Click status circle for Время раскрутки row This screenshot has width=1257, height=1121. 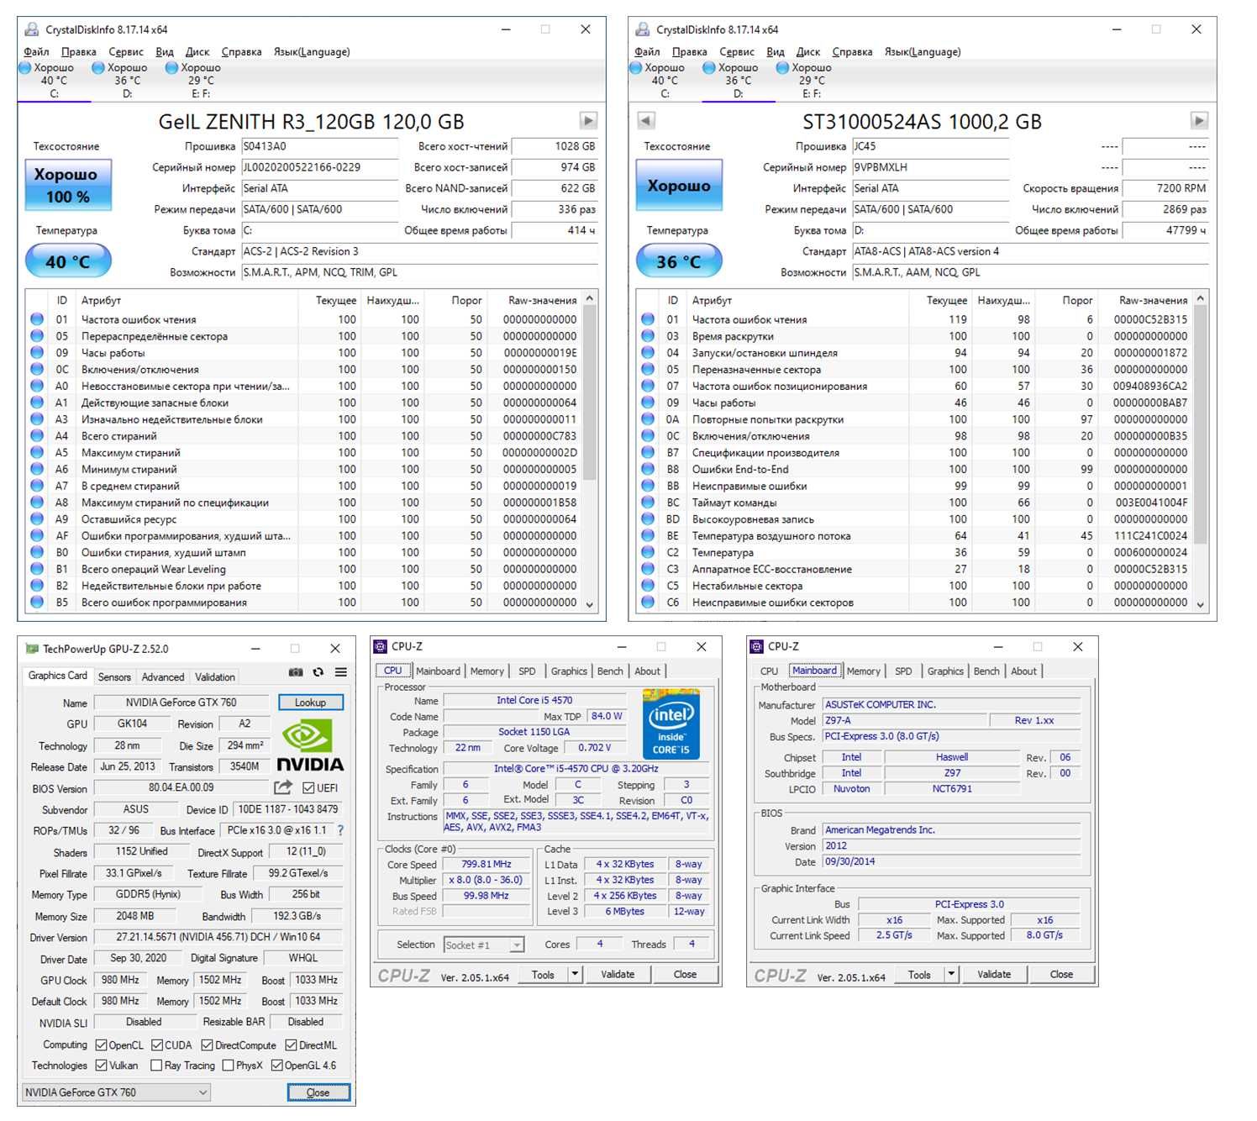648,336
